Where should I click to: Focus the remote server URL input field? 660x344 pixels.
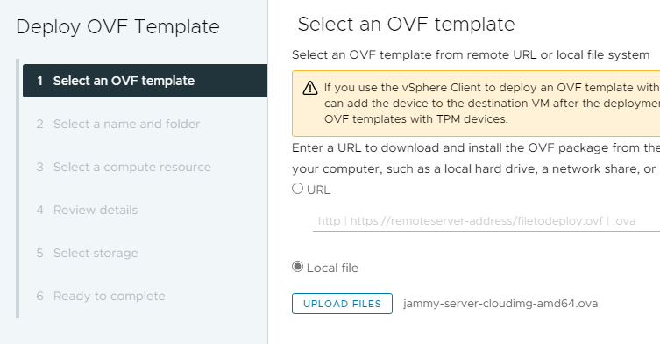(486, 221)
